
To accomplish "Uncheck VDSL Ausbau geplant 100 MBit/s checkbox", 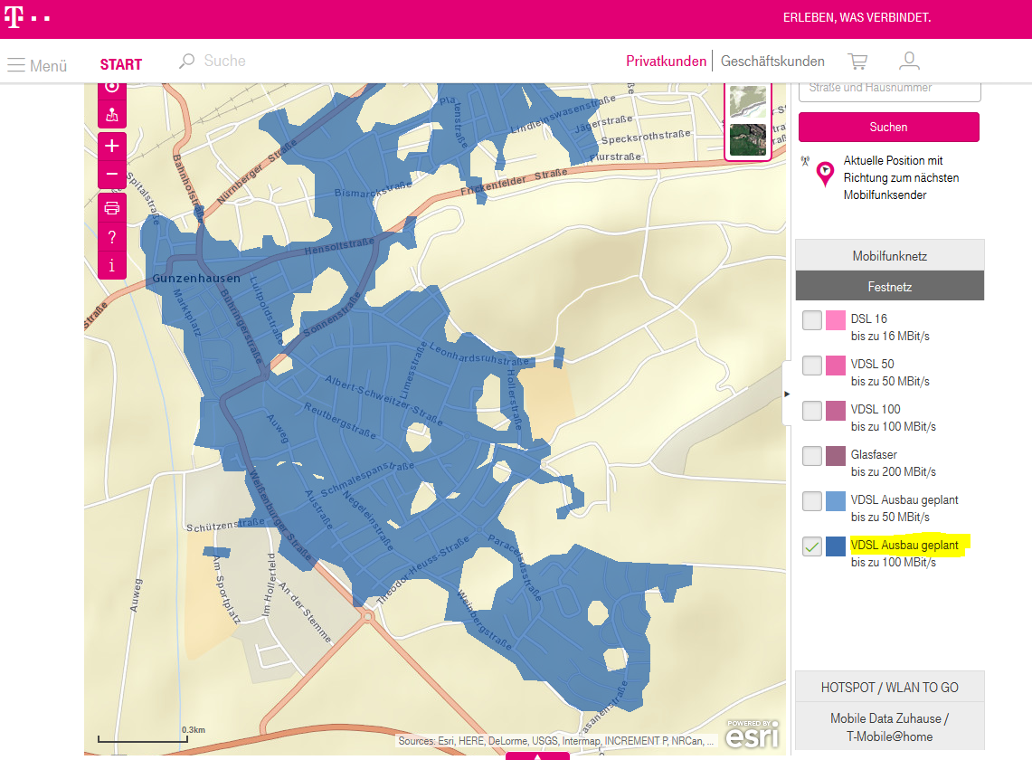I will 812,546.
